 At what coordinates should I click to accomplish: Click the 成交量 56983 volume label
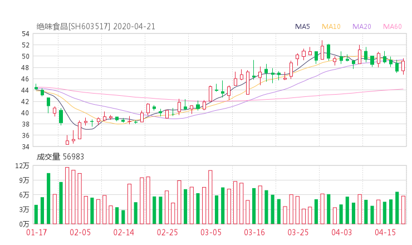point(60,156)
